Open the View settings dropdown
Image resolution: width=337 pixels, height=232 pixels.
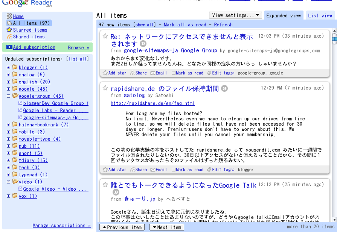coord(235,15)
